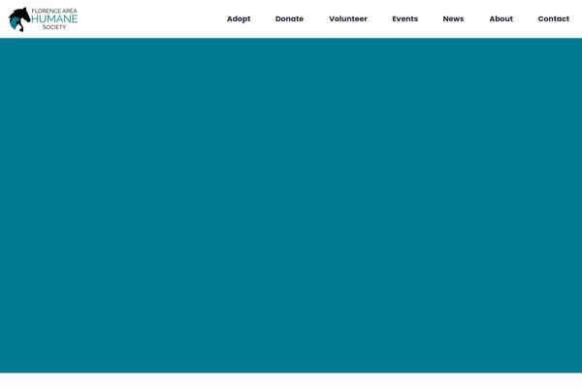Select News in the navigation bar
The image size is (582, 388).
pyautogui.click(x=453, y=19)
